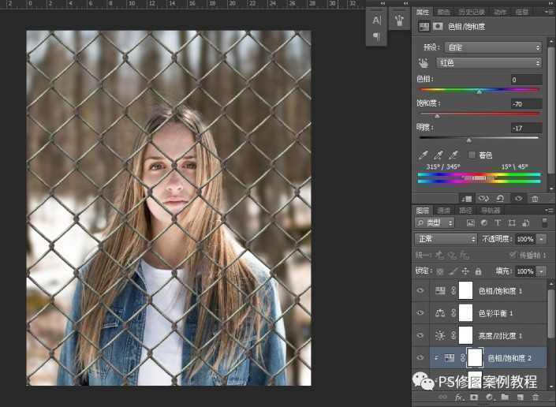This screenshot has height=407, width=556.
Task: Select the first eyedropper tool
Action: pos(423,155)
